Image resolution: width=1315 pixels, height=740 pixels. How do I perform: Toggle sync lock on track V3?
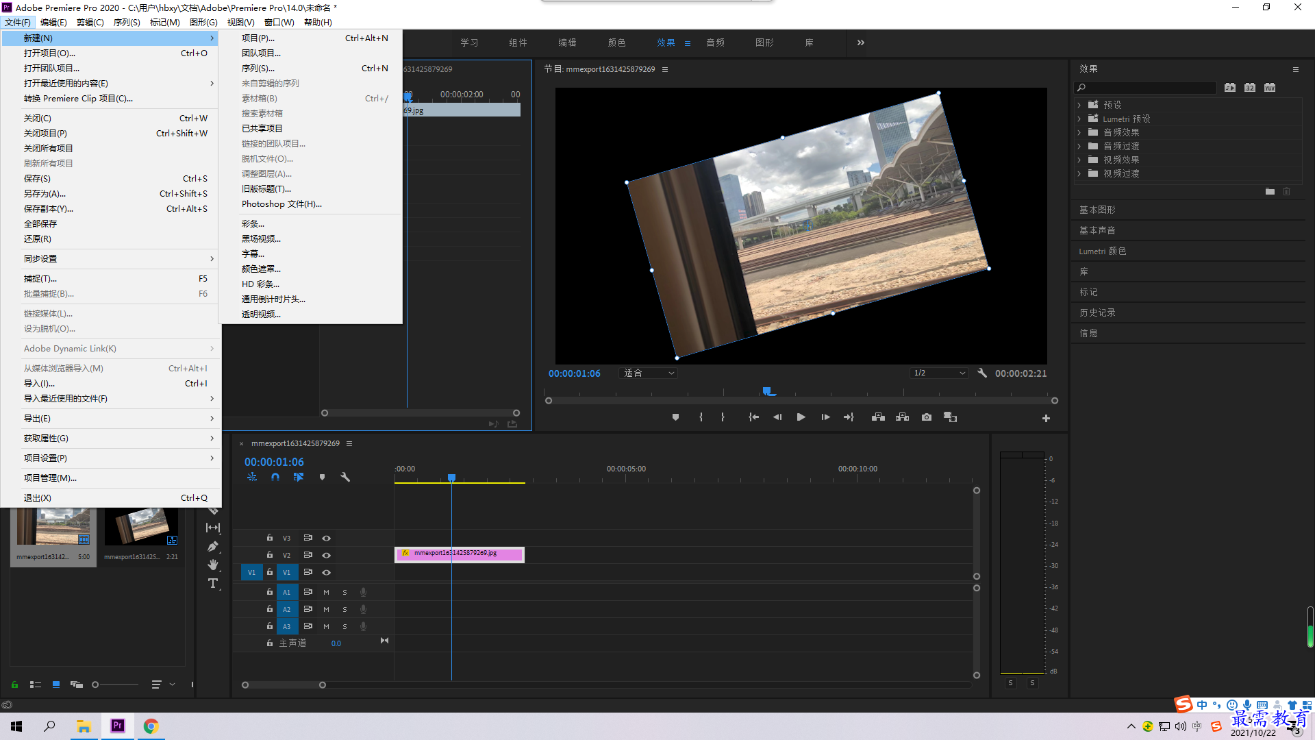click(x=308, y=538)
